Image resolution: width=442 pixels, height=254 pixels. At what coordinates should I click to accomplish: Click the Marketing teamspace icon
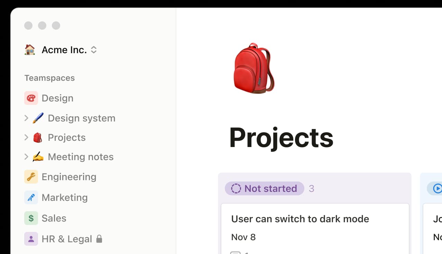click(x=31, y=197)
